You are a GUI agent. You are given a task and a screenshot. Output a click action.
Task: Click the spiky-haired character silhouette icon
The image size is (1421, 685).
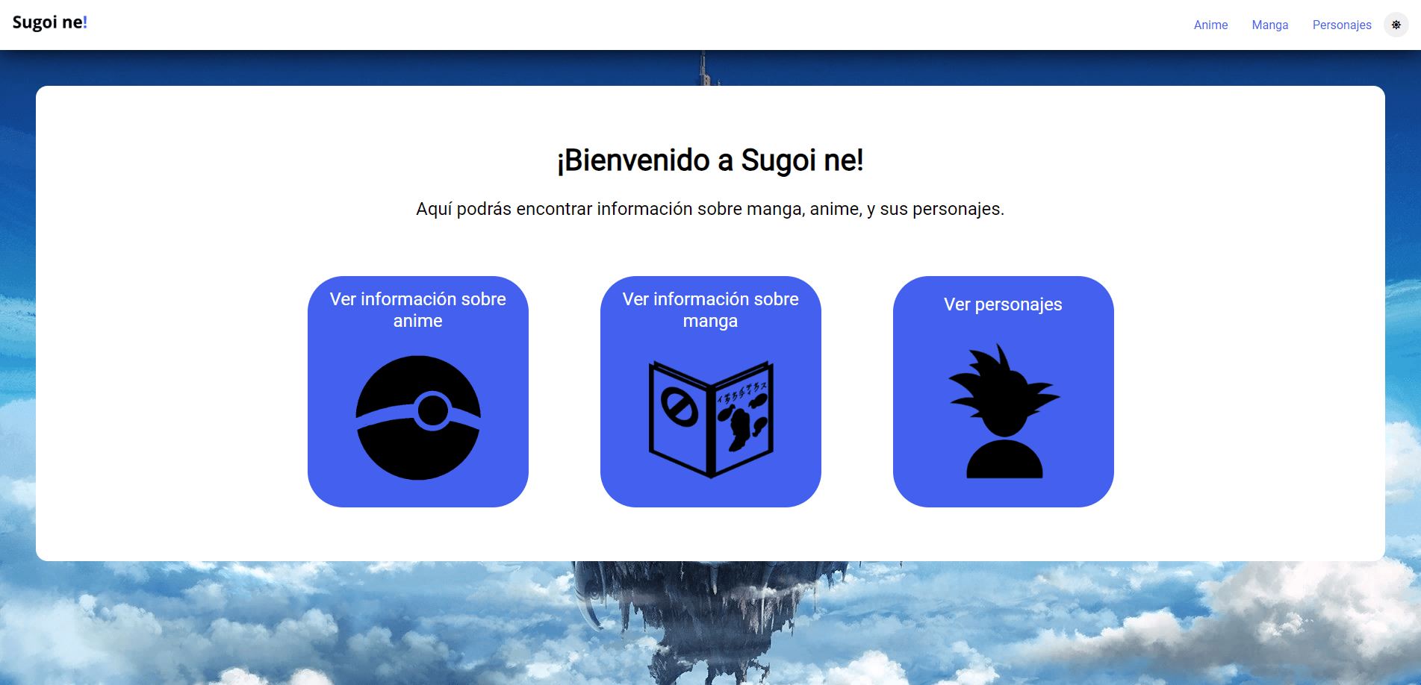tap(1004, 411)
